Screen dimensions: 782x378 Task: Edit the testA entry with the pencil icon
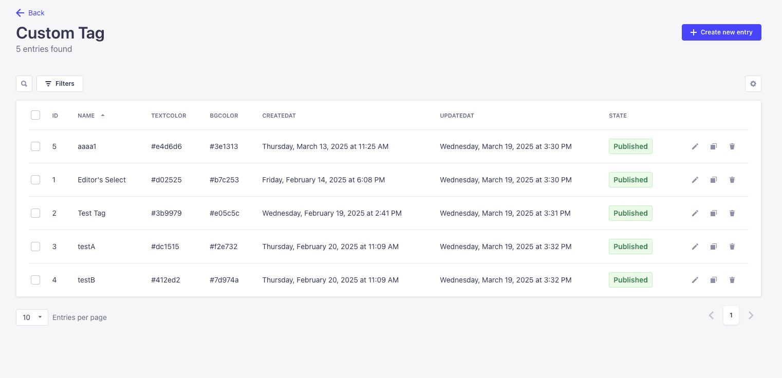pos(695,247)
